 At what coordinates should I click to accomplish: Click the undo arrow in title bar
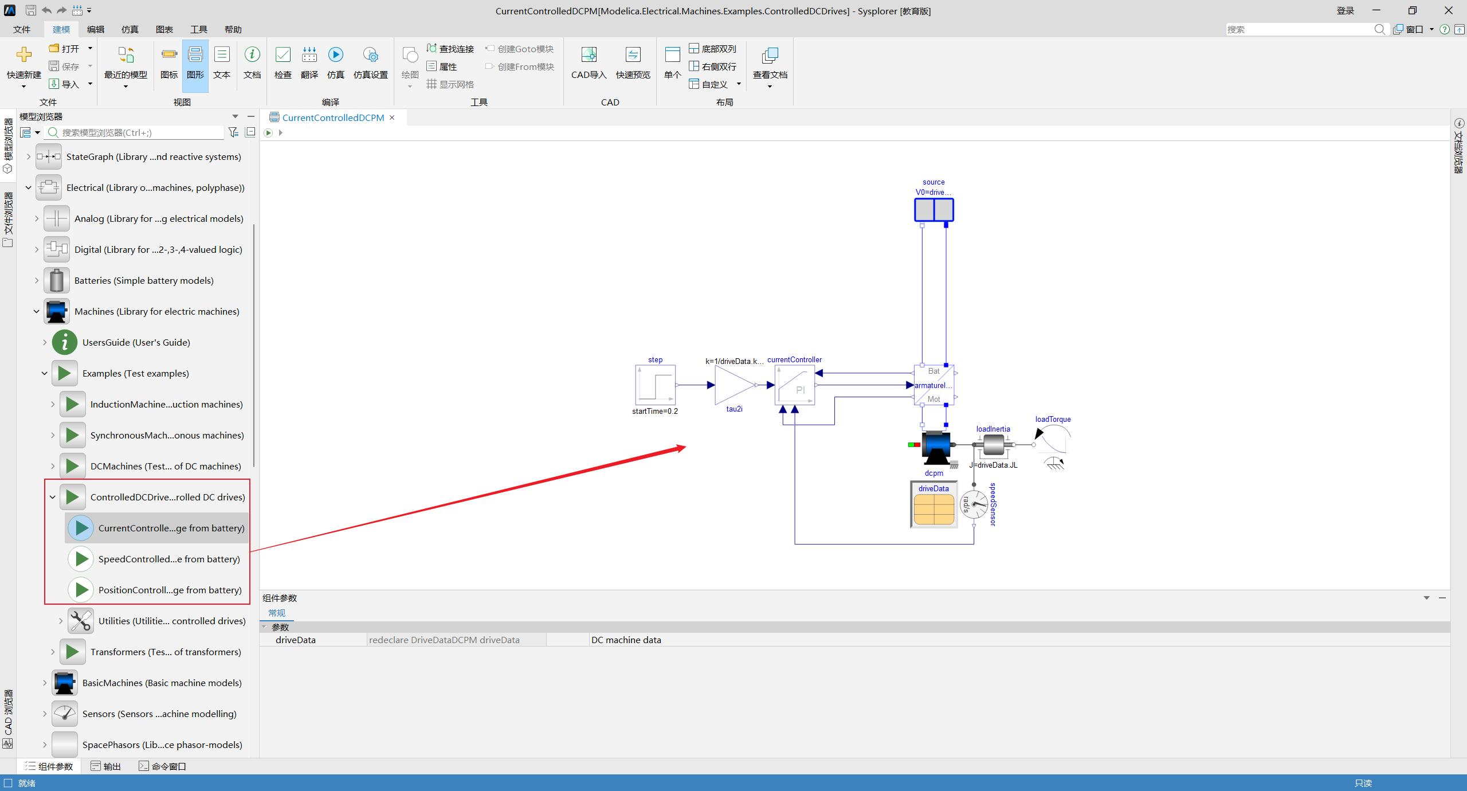coord(46,10)
